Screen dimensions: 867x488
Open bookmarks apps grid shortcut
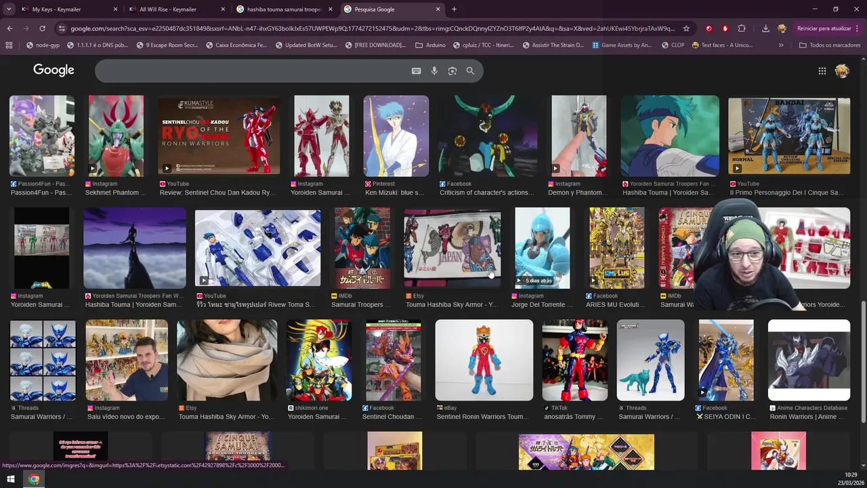(x=9, y=45)
